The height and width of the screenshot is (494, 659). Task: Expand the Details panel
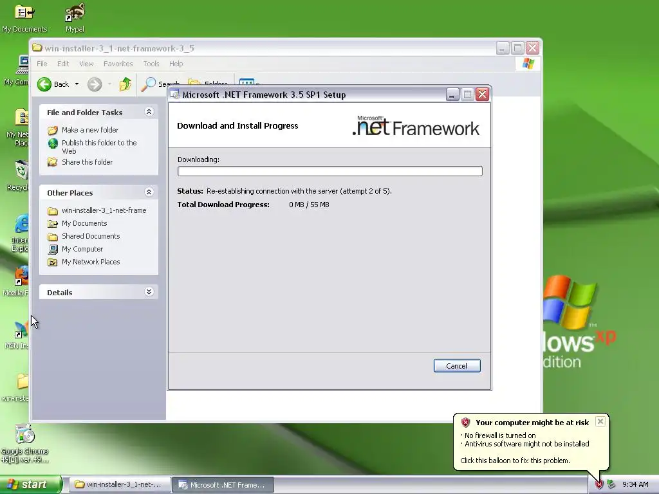click(x=149, y=292)
